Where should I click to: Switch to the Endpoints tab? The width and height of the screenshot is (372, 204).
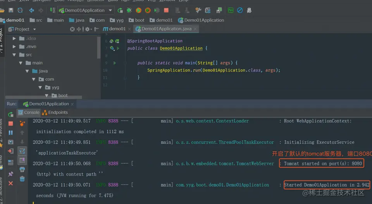click(55, 112)
